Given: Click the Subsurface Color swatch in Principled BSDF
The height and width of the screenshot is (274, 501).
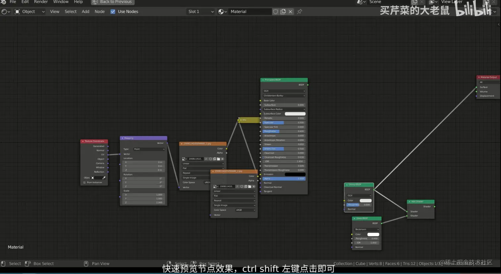Looking at the screenshot, I should pyautogui.click(x=295, y=114).
